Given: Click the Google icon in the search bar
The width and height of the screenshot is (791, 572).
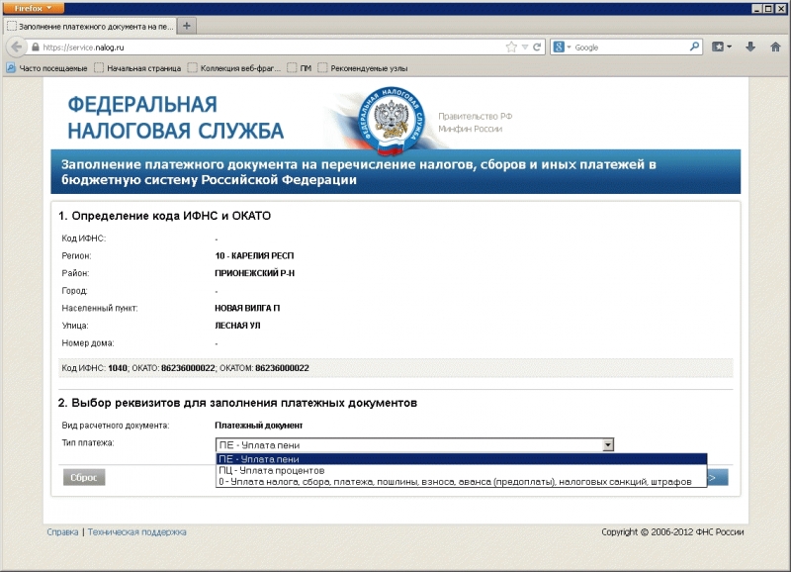Looking at the screenshot, I should 559,46.
